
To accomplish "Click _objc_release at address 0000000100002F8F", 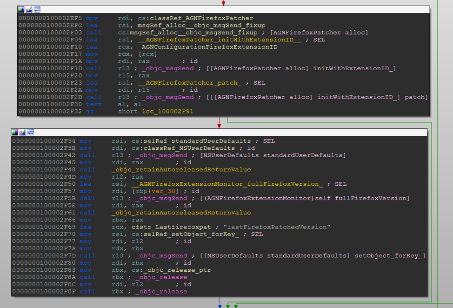I will (161, 292).
